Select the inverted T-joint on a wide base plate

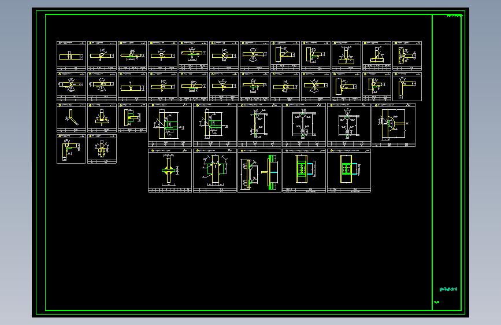[x=346, y=56]
